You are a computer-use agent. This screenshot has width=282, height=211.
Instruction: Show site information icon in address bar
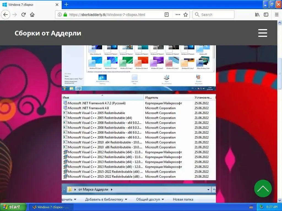pos(60,15)
